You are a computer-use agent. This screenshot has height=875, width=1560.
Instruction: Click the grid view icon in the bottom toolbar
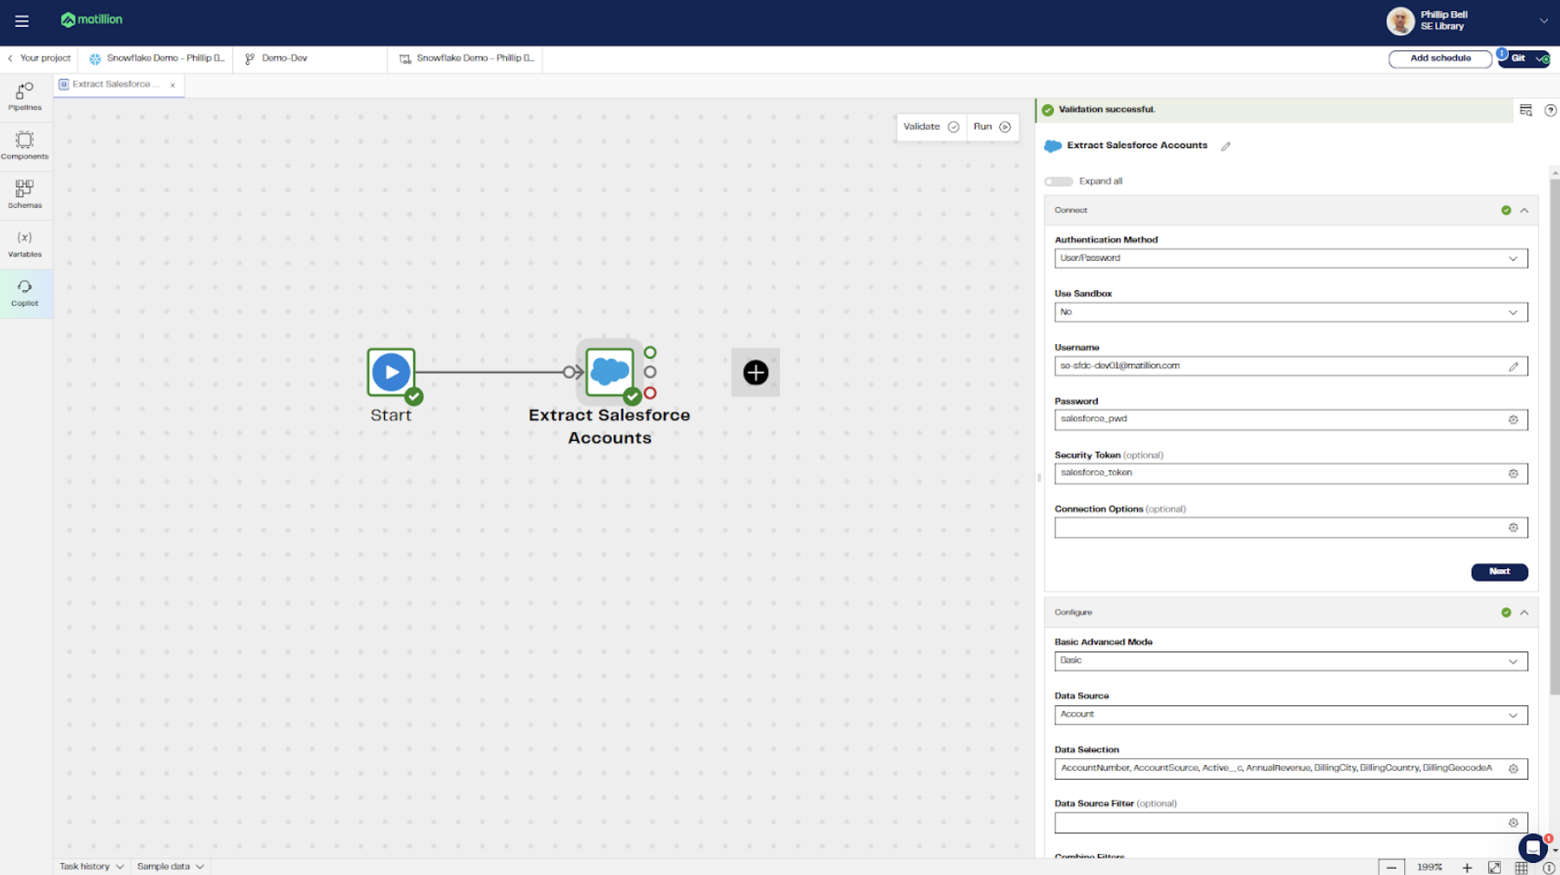click(x=1521, y=866)
